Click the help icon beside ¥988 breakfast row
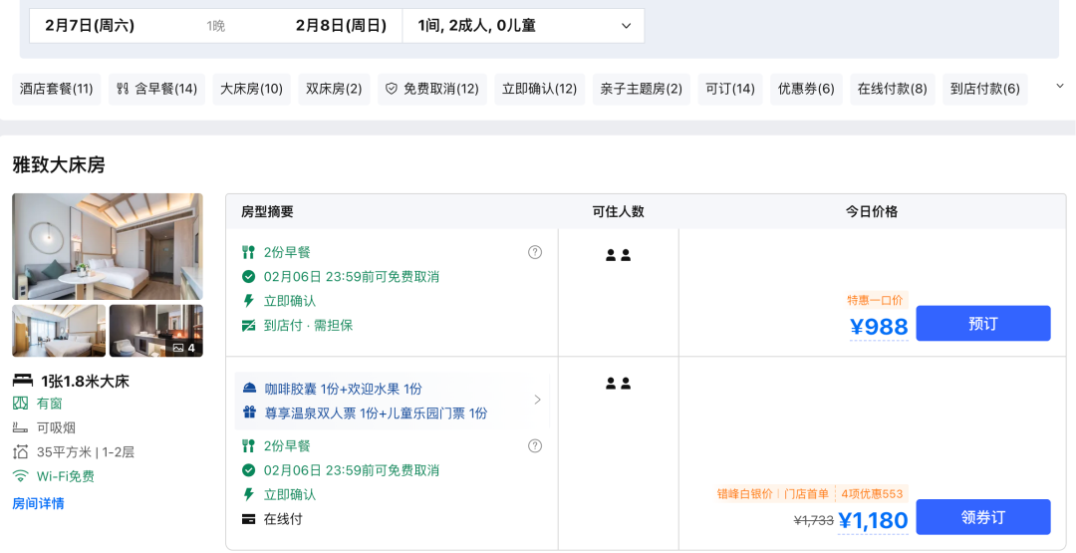Screen dimensions: 1076x553 pyautogui.click(x=535, y=252)
